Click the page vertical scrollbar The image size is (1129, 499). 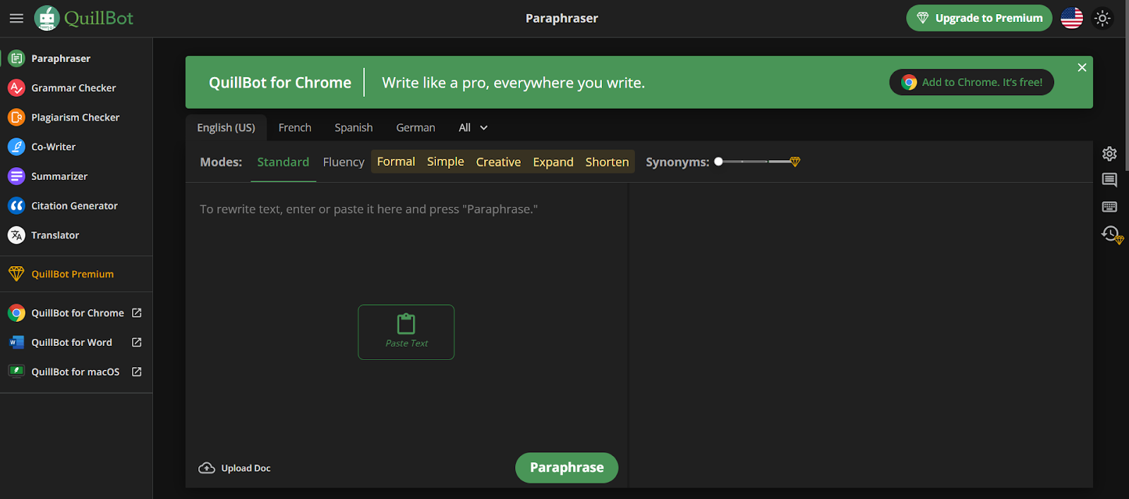tap(1127, 85)
